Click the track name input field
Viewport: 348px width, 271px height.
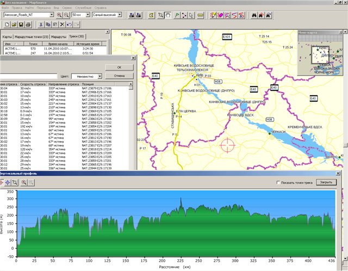pos(28,76)
